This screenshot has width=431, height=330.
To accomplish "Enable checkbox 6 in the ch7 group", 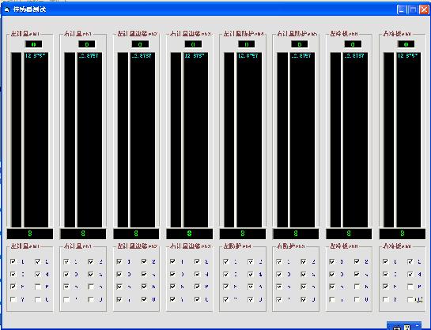I will coord(410,287).
